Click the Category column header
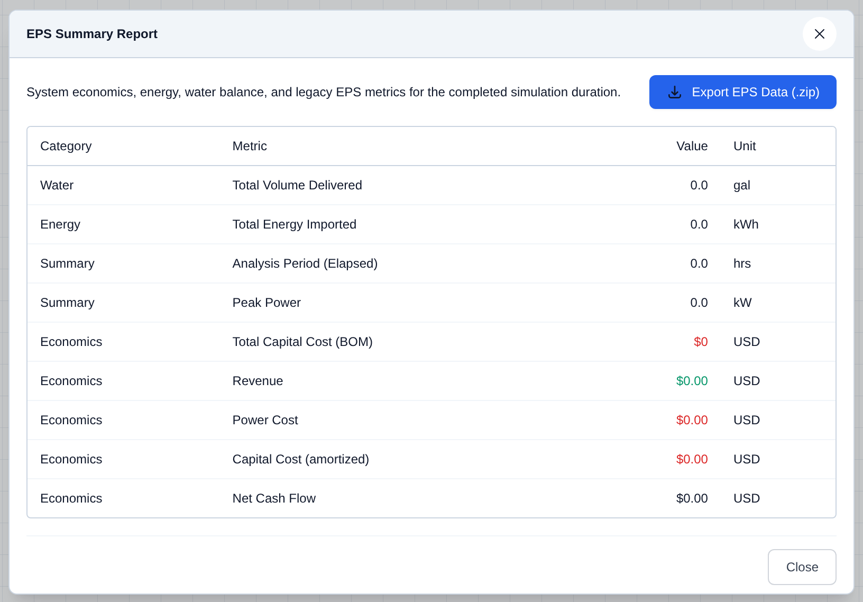This screenshot has height=602, width=863. (66, 146)
